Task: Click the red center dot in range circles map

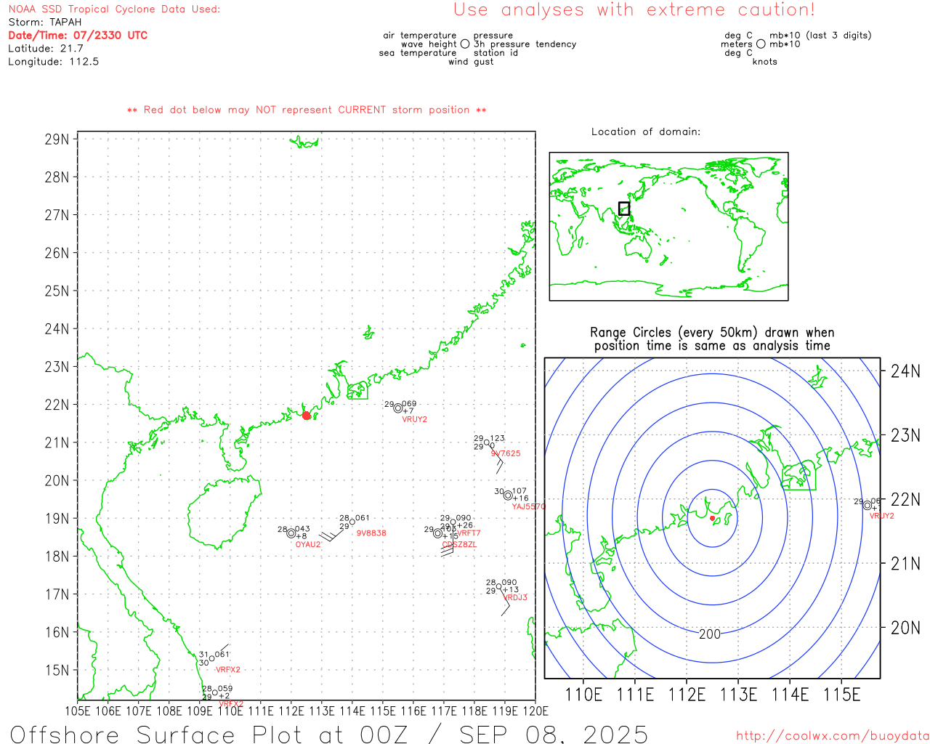Action: (712, 518)
